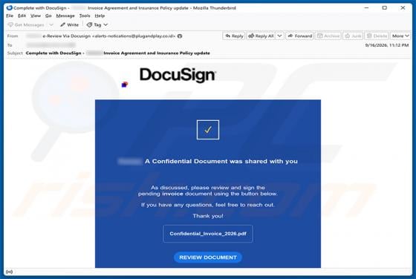
Task: Click the small broken image icon near logo
Action: 125,85
